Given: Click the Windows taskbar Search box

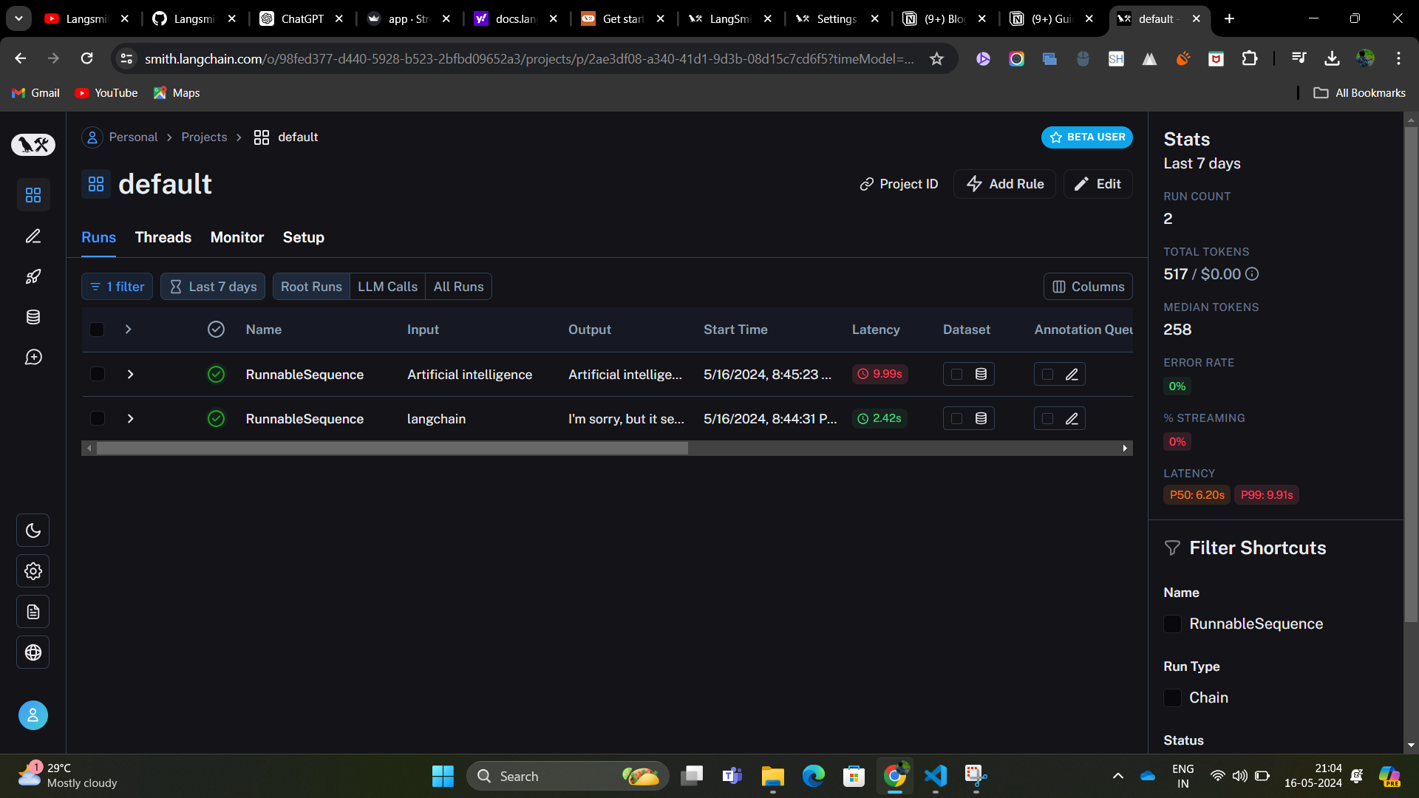Looking at the screenshot, I should click(x=568, y=776).
